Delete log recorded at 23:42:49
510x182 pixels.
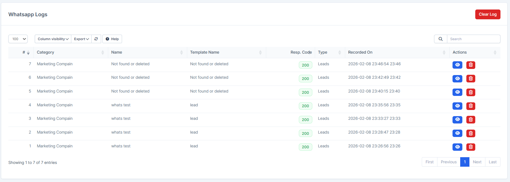[x=471, y=79]
